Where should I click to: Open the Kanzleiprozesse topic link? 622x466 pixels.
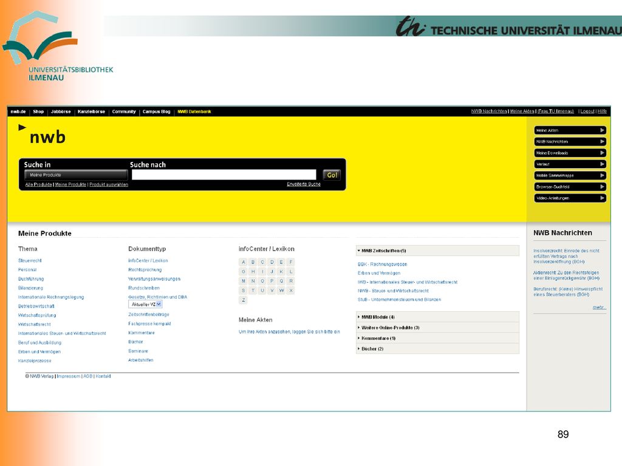click(35, 361)
